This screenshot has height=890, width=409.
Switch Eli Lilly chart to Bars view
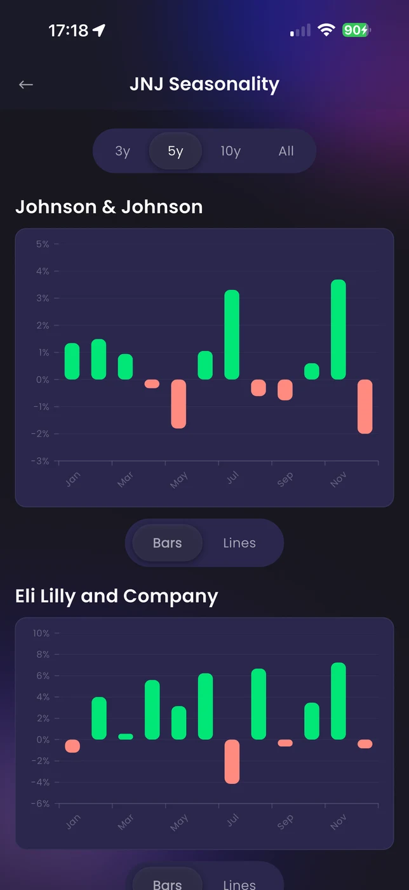click(168, 884)
